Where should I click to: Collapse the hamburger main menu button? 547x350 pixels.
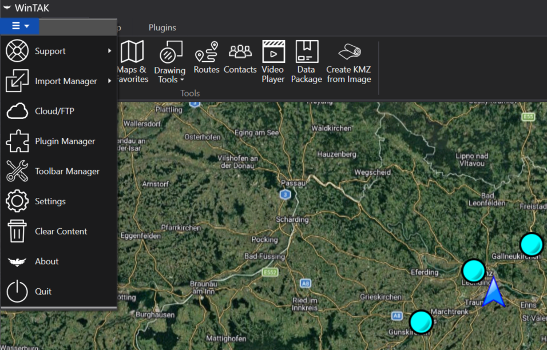20,26
